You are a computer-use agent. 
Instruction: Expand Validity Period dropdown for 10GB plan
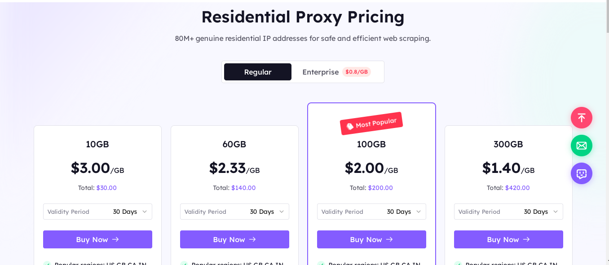(x=97, y=212)
